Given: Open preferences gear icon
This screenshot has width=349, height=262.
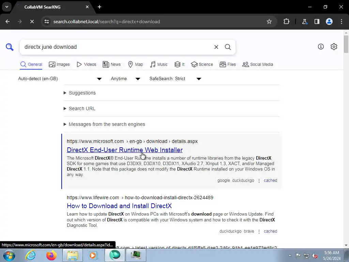Looking at the screenshot, I should coord(334,46).
